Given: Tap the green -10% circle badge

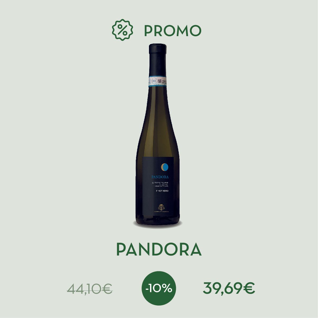Looking at the screenshot, I should tap(159, 288).
